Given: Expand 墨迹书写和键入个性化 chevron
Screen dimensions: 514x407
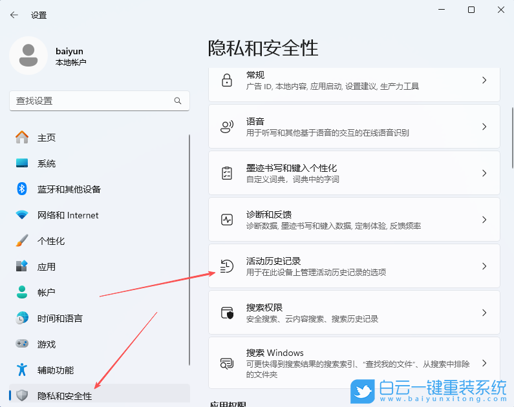Looking at the screenshot, I should click(484, 173).
